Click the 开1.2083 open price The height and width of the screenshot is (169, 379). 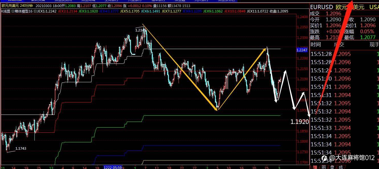[x=68, y=6]
